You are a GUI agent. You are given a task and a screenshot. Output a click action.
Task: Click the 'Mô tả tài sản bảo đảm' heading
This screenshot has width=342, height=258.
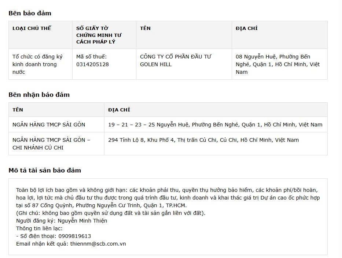(45, 170)
